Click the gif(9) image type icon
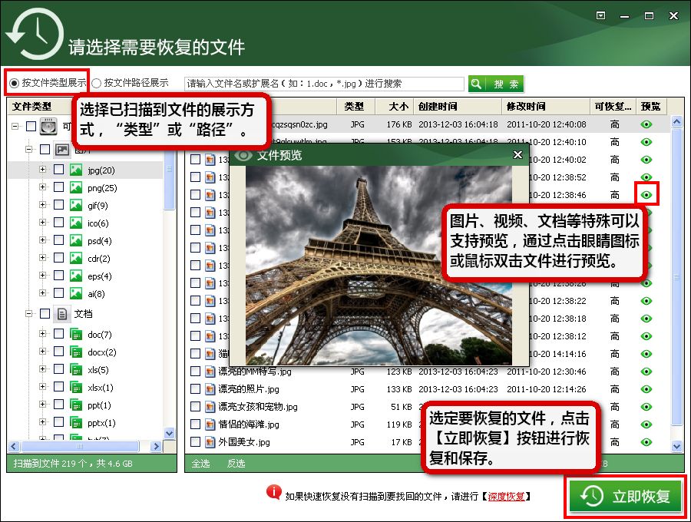The height and width of the screenshot is (522, 691). [x=76, y=205]
